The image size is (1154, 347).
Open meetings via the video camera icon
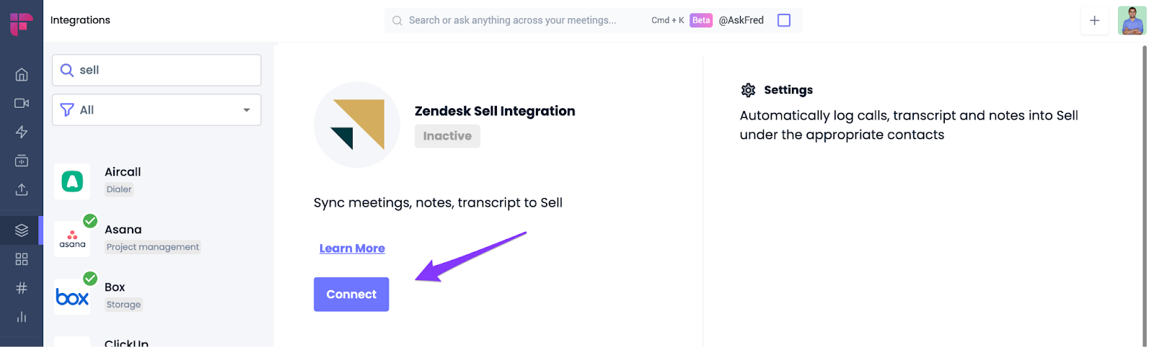click(22, 103)
